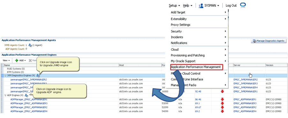Open ADPManager_EMGC_ADPMANAGER4 engine link
This screenshot has height=118, width=288.
29,111
